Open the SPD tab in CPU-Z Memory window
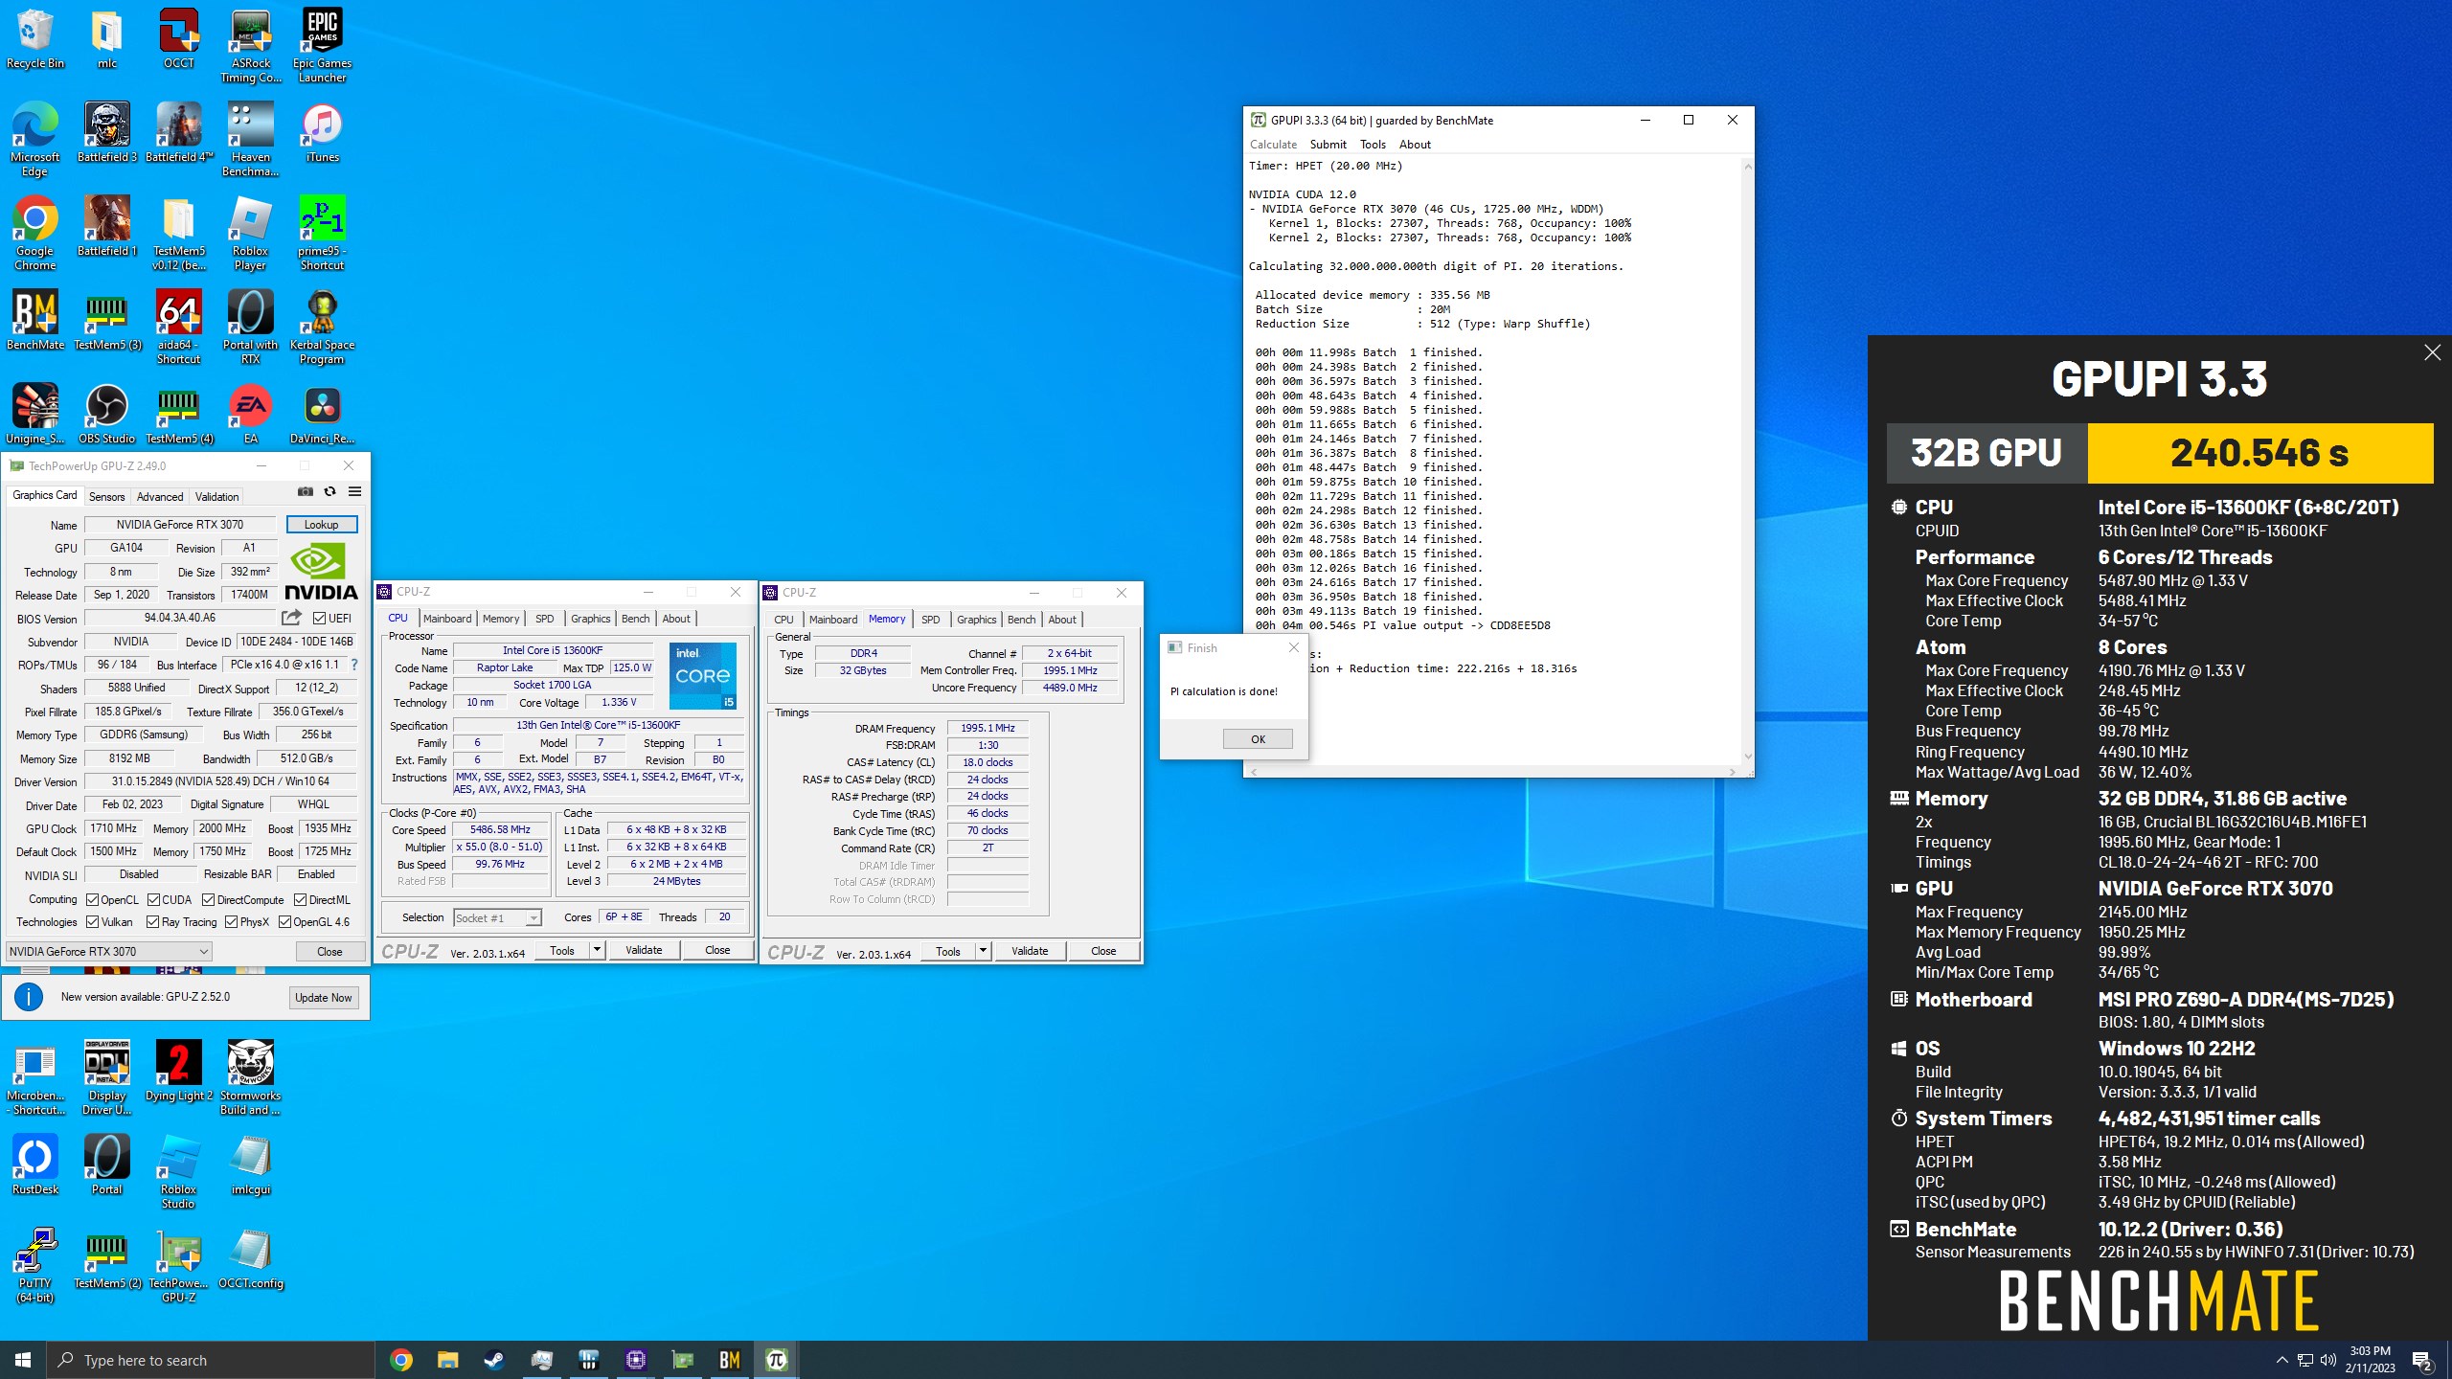Image resolution: width=2452 pixels, height=1379 pixels. [x=930, y=620]
